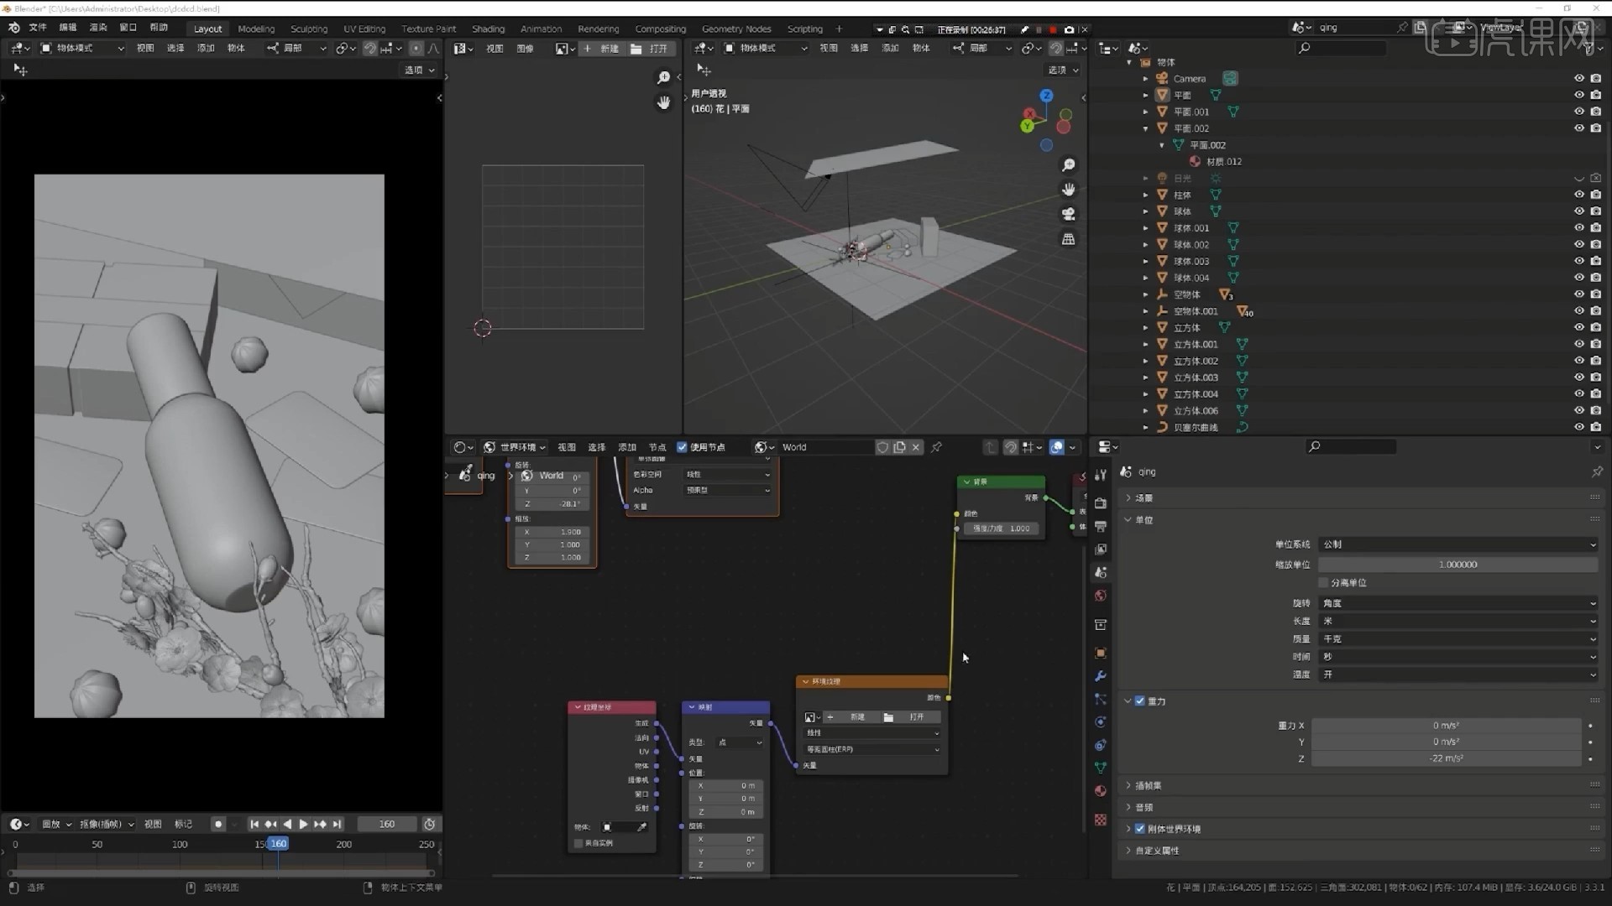Toggle fake user shield for World
1612x906 pixels.
[x=882, y=447]
